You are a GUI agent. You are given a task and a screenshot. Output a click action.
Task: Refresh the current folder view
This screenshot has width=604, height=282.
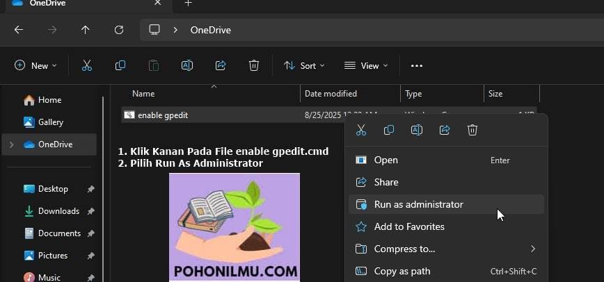(119, 30)
